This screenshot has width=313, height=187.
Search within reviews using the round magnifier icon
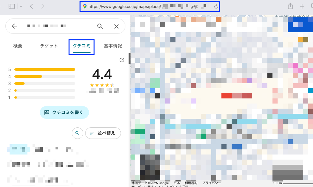(x=77, y=133)
